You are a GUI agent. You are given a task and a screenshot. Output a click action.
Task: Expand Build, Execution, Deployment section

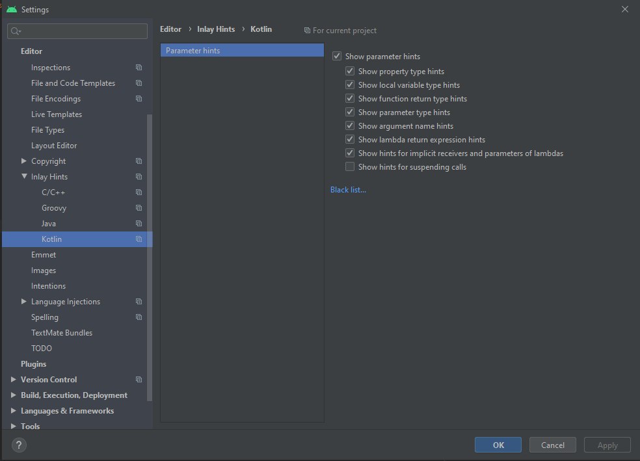14,395
